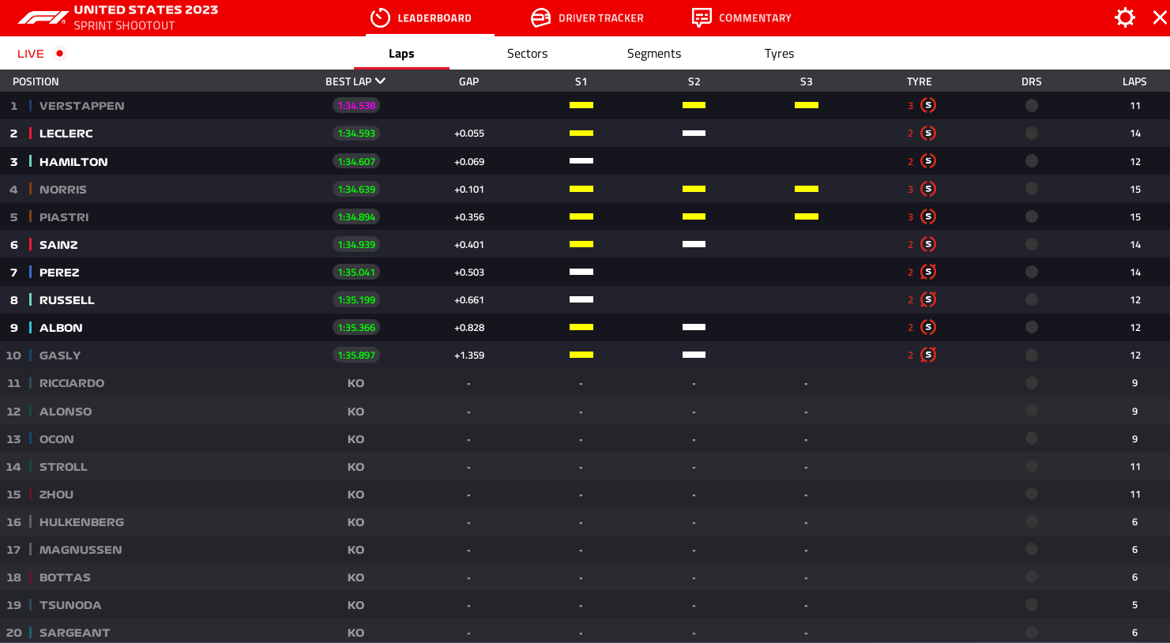Select driver name RICCIARDO
Screen dimensions: 1170x643
(72, 383)
